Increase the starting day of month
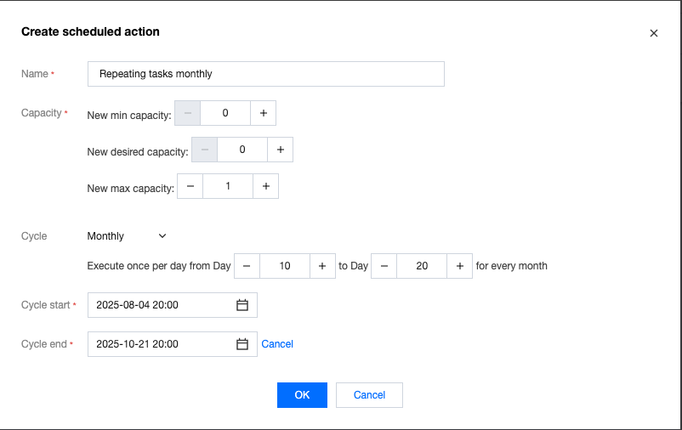This screenshot has width=682, height=430. click(322, 266)
